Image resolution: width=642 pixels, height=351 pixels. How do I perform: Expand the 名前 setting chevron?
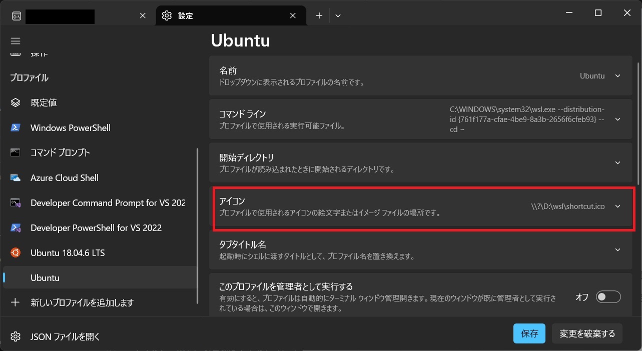[x=617, y=76]
